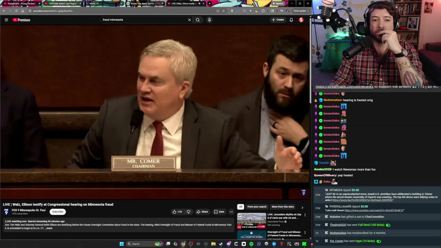Click Nodramahea's username in chat

(x=333, y=100)
